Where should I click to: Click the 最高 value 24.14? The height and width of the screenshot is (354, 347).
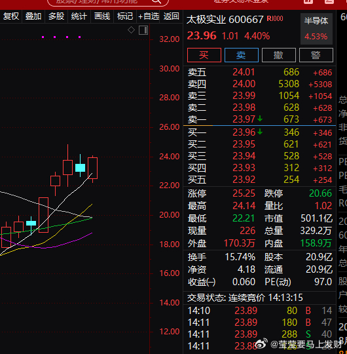coord(244,206)
